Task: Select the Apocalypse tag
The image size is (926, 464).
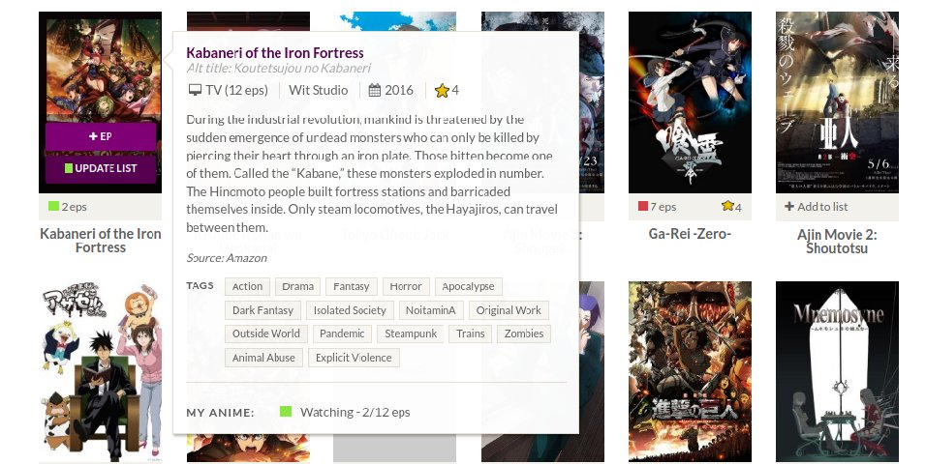Action: [x=468, y=286]
